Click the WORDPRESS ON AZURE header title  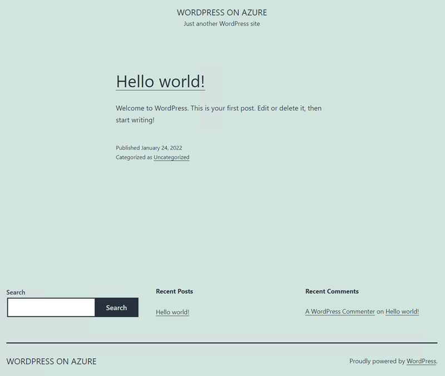click(221, 12)
